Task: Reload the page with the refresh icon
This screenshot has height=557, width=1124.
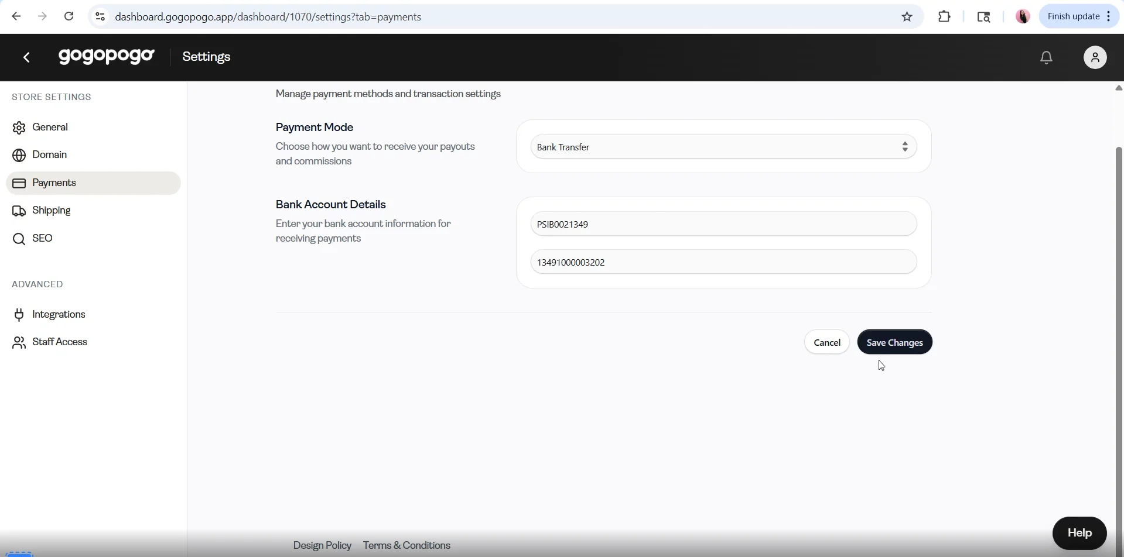Action: pos(69,16)
